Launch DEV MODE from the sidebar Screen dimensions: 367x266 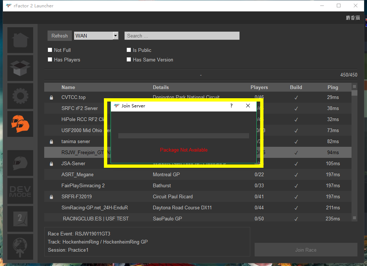[20, 191]
